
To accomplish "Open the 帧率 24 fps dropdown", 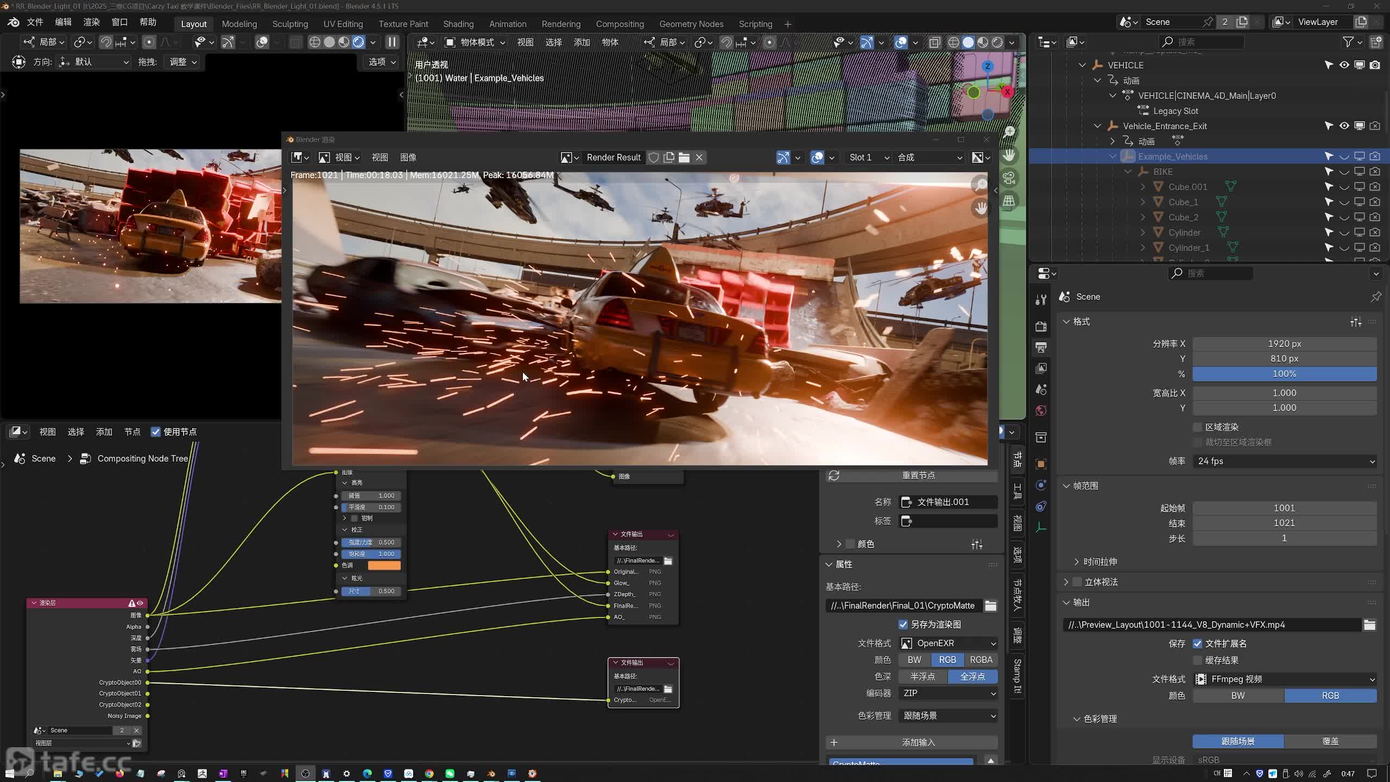I will pos(1284,461).
